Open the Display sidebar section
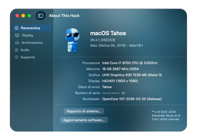This screenshot has height=140, width=197. click(32, 35)
